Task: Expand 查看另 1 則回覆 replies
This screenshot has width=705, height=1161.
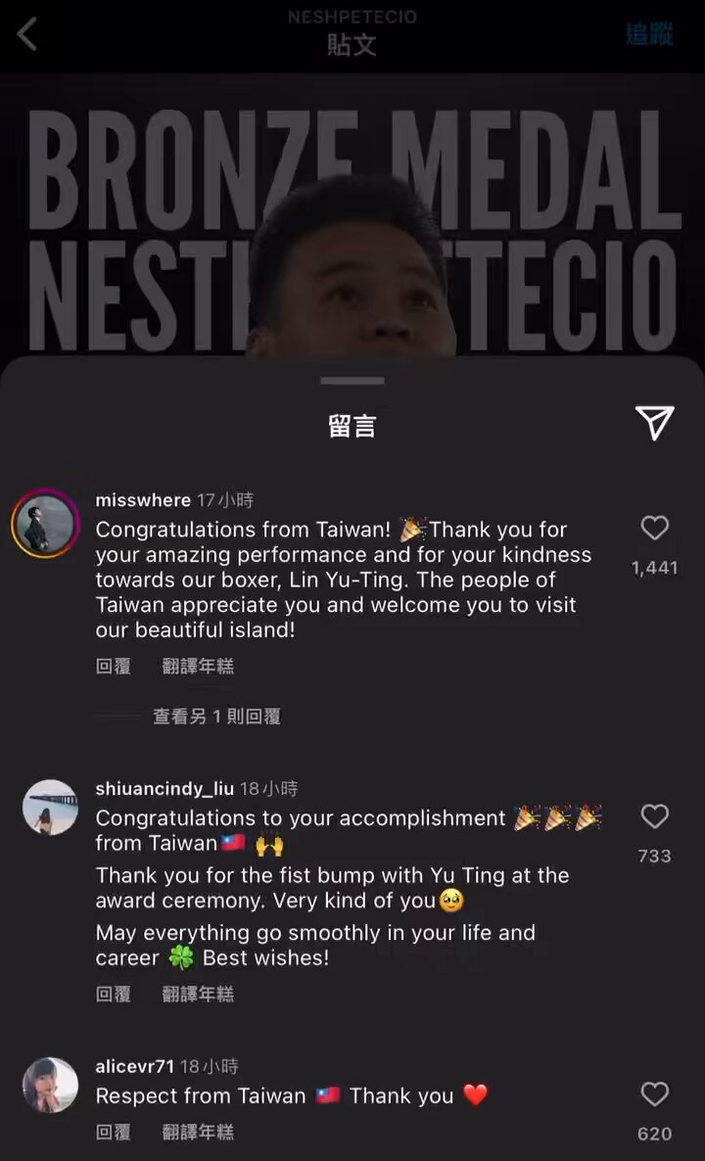Action: coord(216,716)
